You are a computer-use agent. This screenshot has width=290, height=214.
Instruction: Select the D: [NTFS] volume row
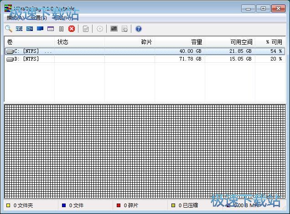pos(27,59)
